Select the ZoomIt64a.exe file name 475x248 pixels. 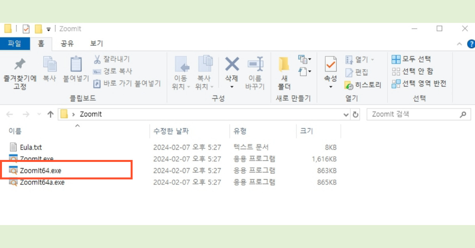pyautogui.click(x=42, y=182)
